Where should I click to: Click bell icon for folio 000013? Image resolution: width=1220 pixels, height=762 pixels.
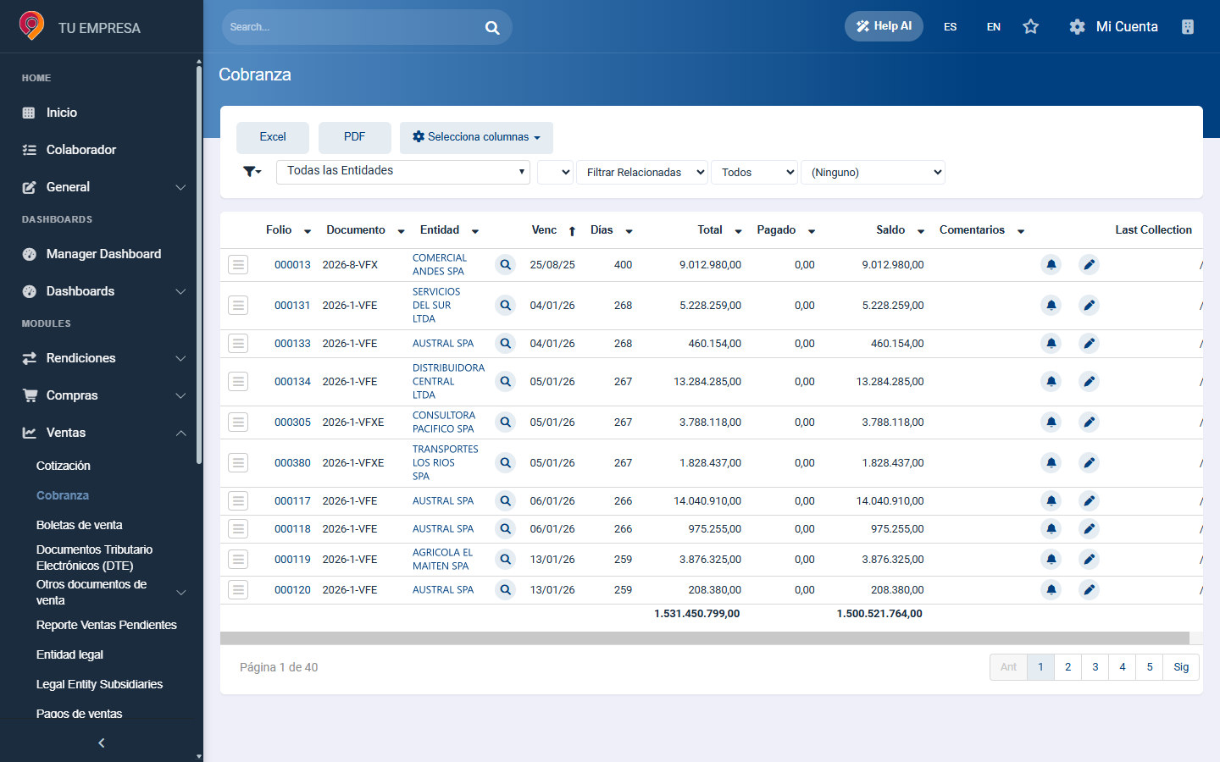point(1051,265)
